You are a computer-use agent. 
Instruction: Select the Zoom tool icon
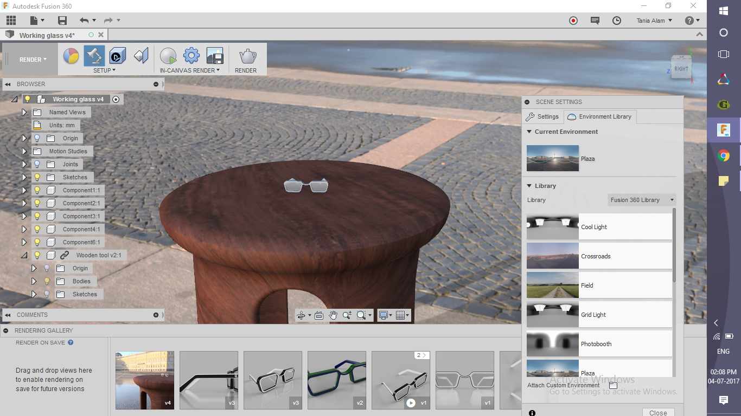coord(347,315)
